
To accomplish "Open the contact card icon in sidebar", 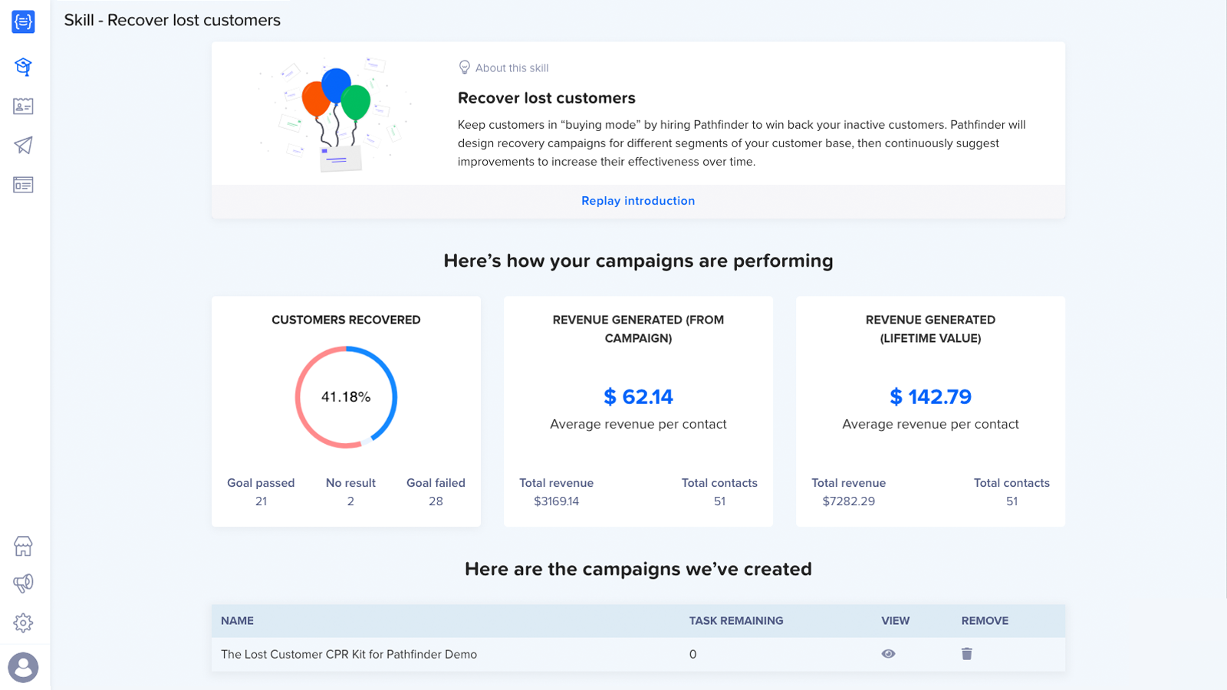I will click(x=23, y=107).
